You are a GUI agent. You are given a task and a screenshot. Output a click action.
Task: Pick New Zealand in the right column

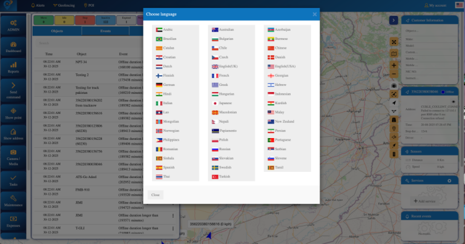(284, 122)
